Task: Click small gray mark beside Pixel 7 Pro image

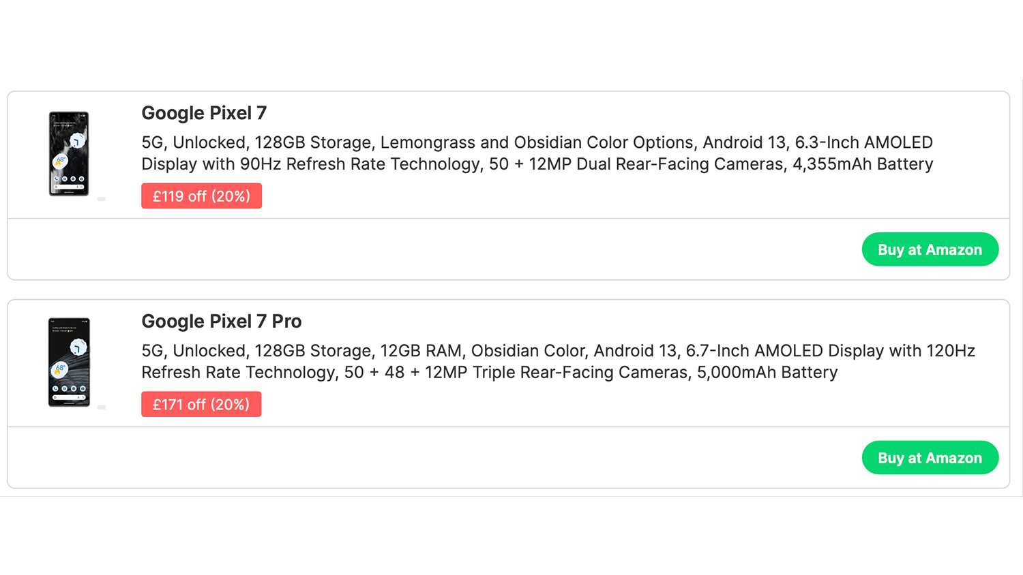Action: point(102,407)
